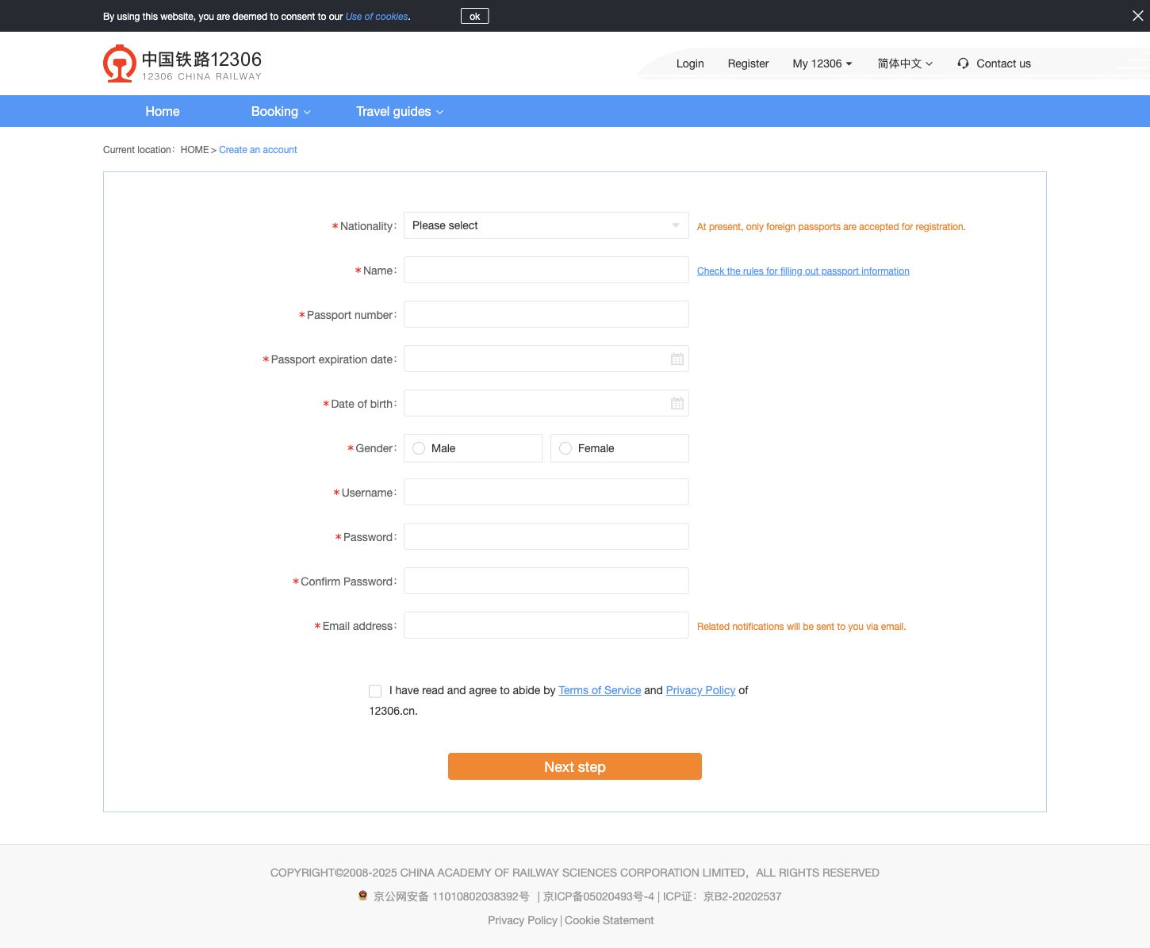1150x948 pixels.
Task: Open the Terms of Service link
Action: [x=600, y=690]
